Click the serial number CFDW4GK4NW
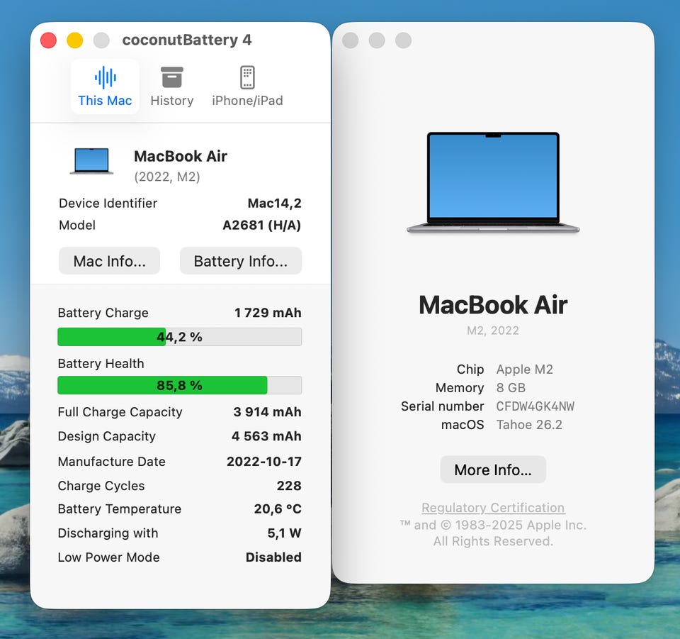680x639 pixels. [535, 406]
